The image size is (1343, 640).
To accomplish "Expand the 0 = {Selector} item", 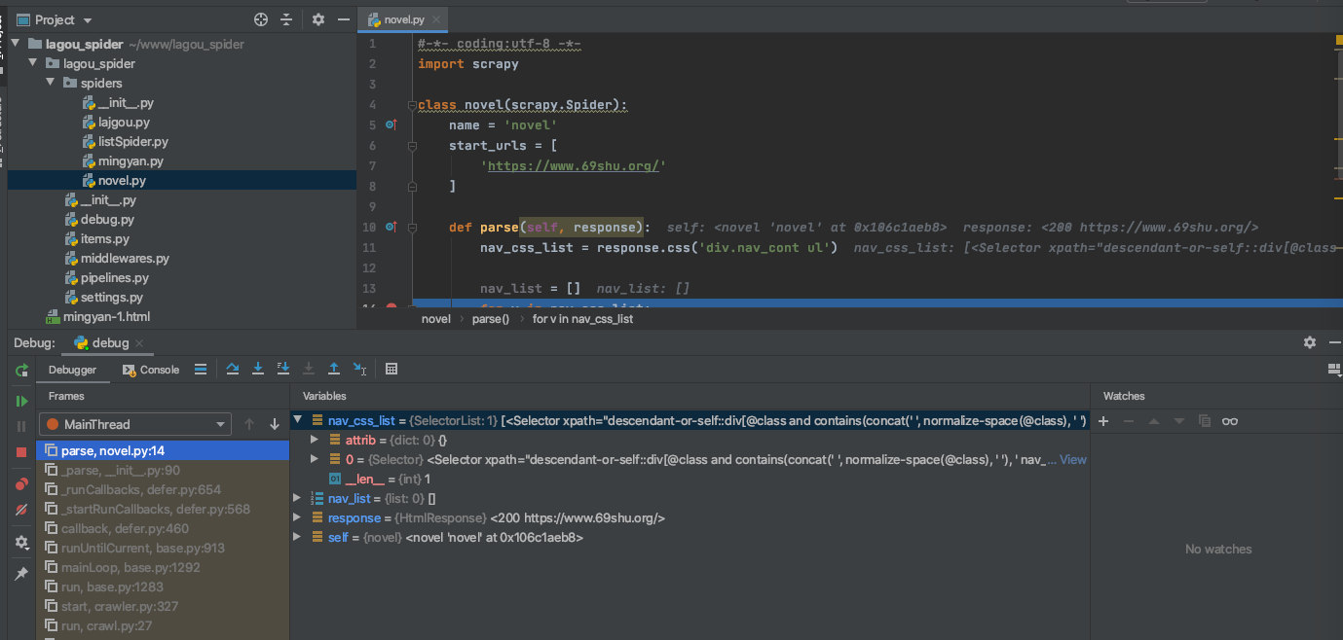I will [314, 459].
